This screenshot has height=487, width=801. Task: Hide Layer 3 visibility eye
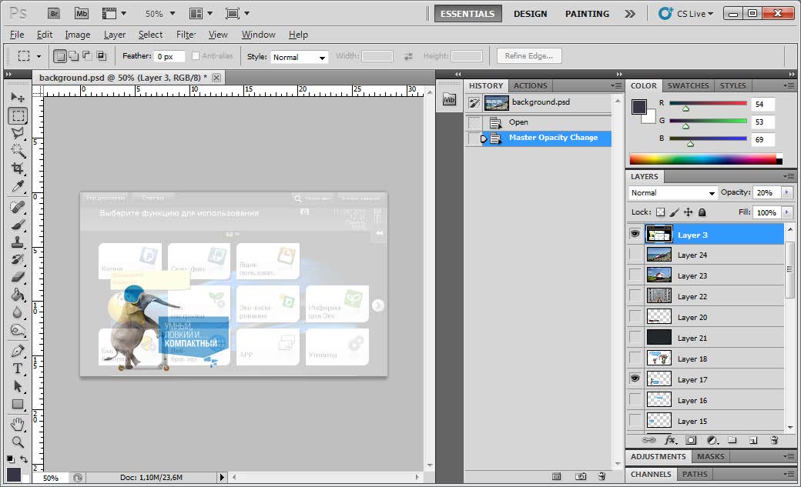(x=635, y=234)
